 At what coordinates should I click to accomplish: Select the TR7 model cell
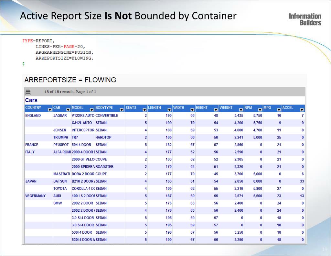point(75,138)
